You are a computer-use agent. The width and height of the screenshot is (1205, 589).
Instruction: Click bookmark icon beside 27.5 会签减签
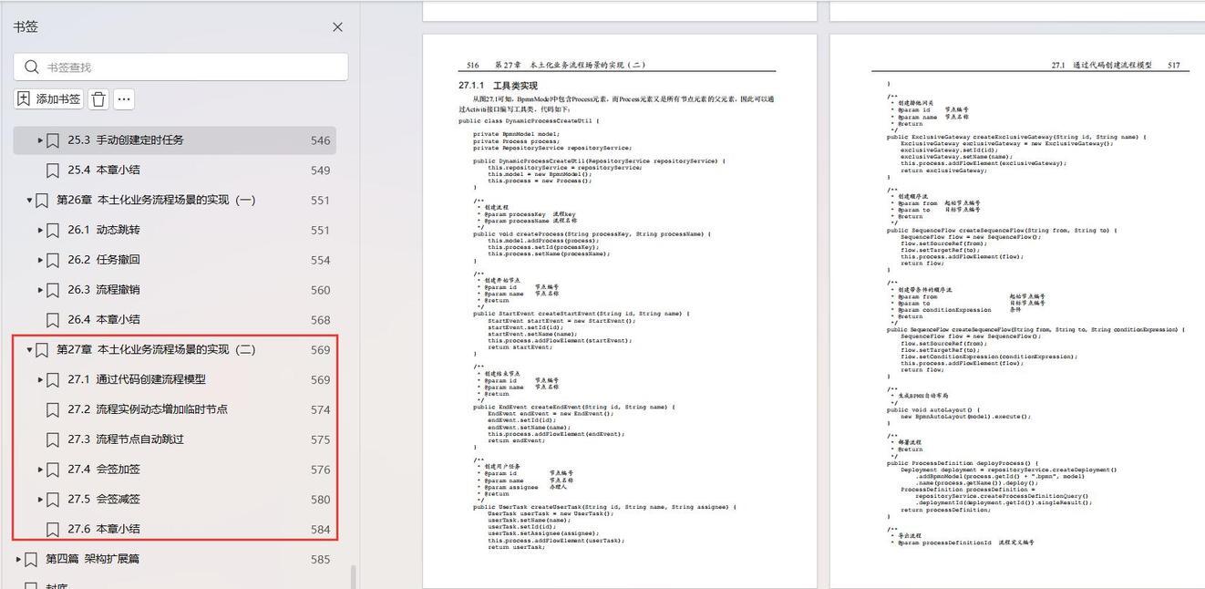pos(53,500)
